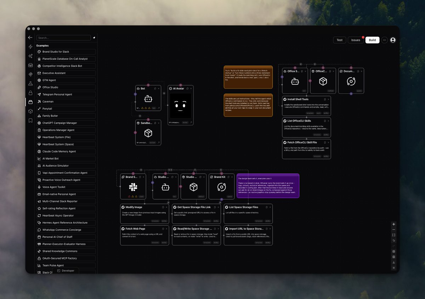The width and height of the screenshot is (425, 299).
Task: Open the lightning bolt sidebar panel
Action: click(30, 47)
